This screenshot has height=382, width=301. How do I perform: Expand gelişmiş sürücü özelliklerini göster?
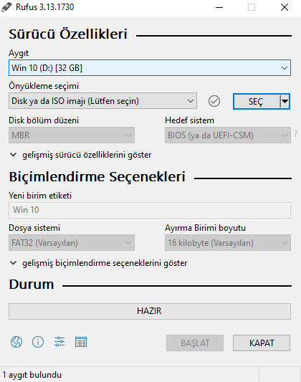(80, 155)
